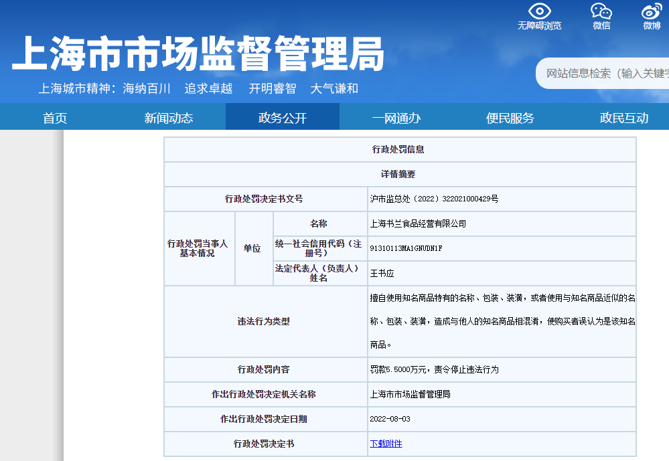The width and height of the screenshot is (669, 461).
Task: Go to the 首页 navigation tab
Action: tap(55, 118)
